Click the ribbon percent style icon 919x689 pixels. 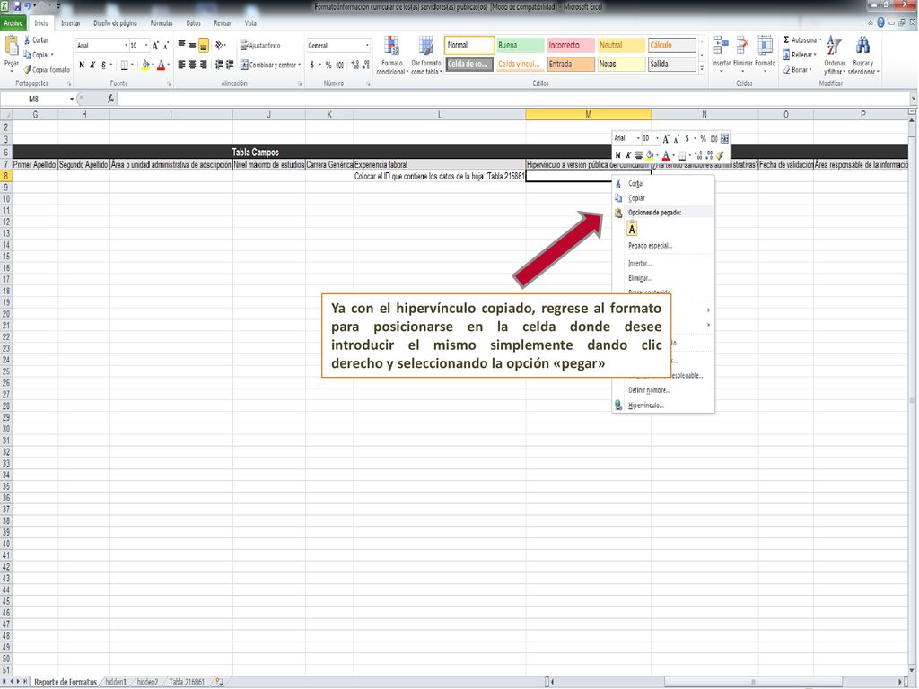coord(328,65)
